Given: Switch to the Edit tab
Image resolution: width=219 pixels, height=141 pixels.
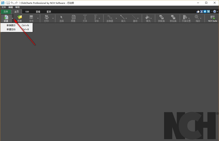Looking at the screenshot, I should (27, 12).
